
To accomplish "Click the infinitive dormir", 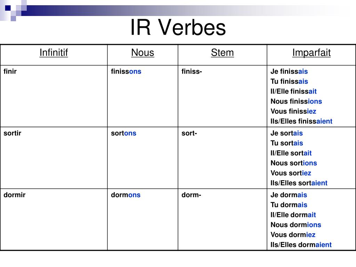I will 14,195.
